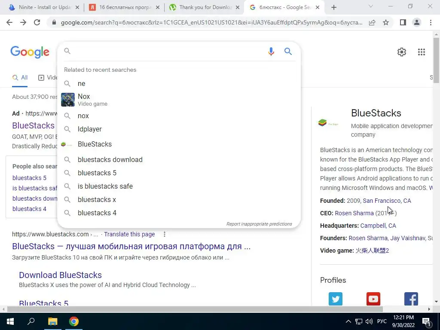The width and height of the screenshot is (440, 330).
Task: Switch to the 16 бесплатных програ tab
Action: click(124, 7)
